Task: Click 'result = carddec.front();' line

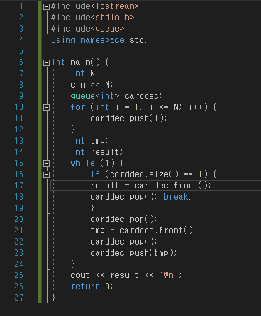Action: point(151,186)
